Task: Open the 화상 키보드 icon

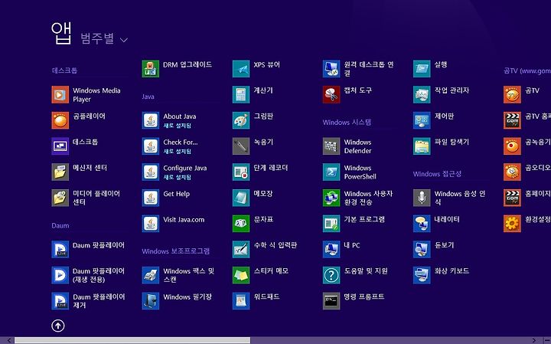Action: tap(422, 275)
